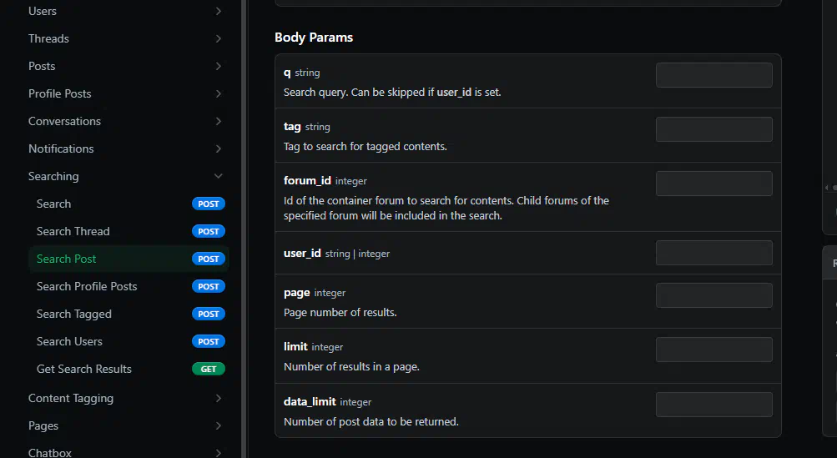Image resolution: width=837 pixels, height=458 pixels.
Task: Expand the Notifications sidebar chevron
Action: (218, 148)
